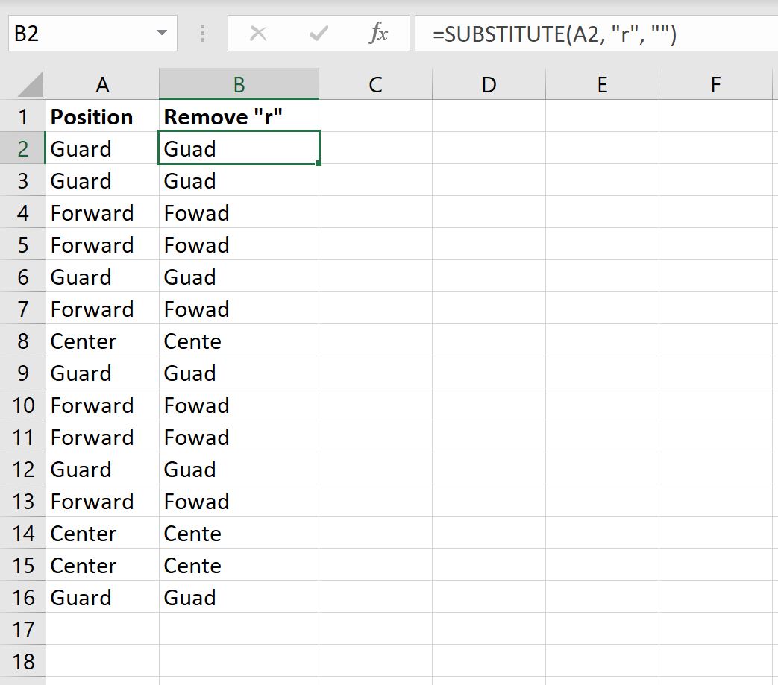This screenshot has height=685, width=778.
Task: Select column header B
Action: (x=239, y=84)
